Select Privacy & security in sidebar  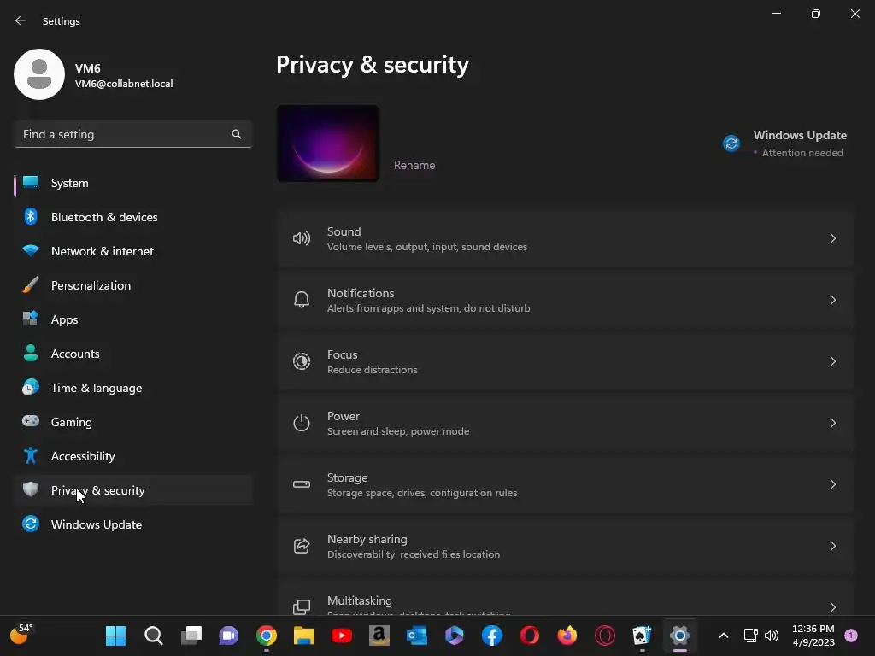click(133, 490)
